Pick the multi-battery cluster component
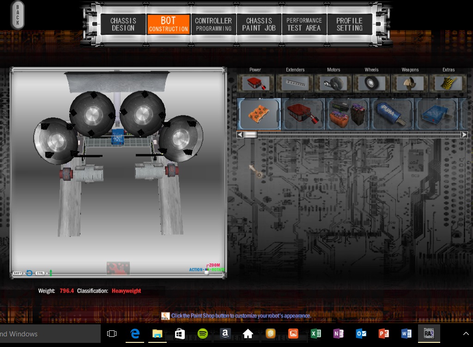The image size is (473, 347). click(x=347, y=114)
